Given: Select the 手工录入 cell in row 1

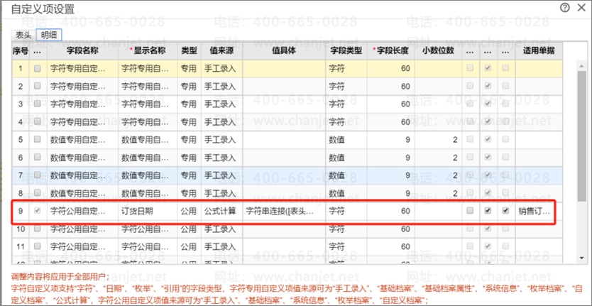Looking at the screenshot, I should pos(221,68).
